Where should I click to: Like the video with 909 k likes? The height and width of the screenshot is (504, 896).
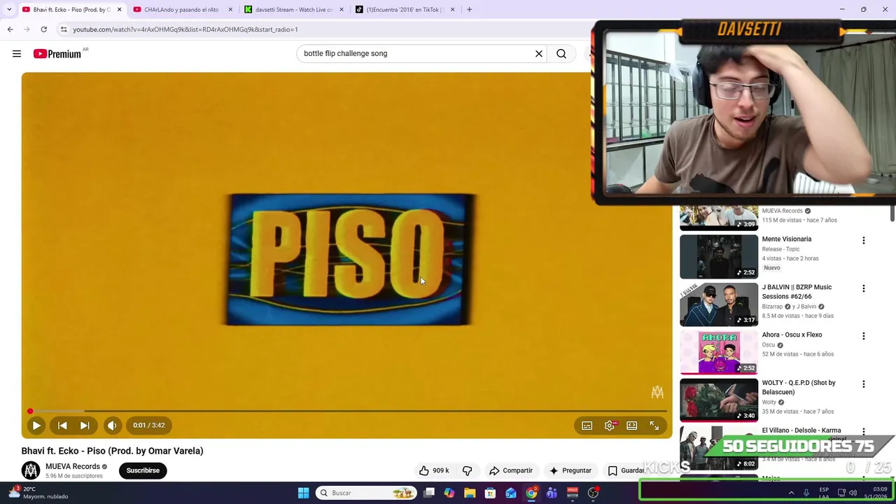pos(433,470)
